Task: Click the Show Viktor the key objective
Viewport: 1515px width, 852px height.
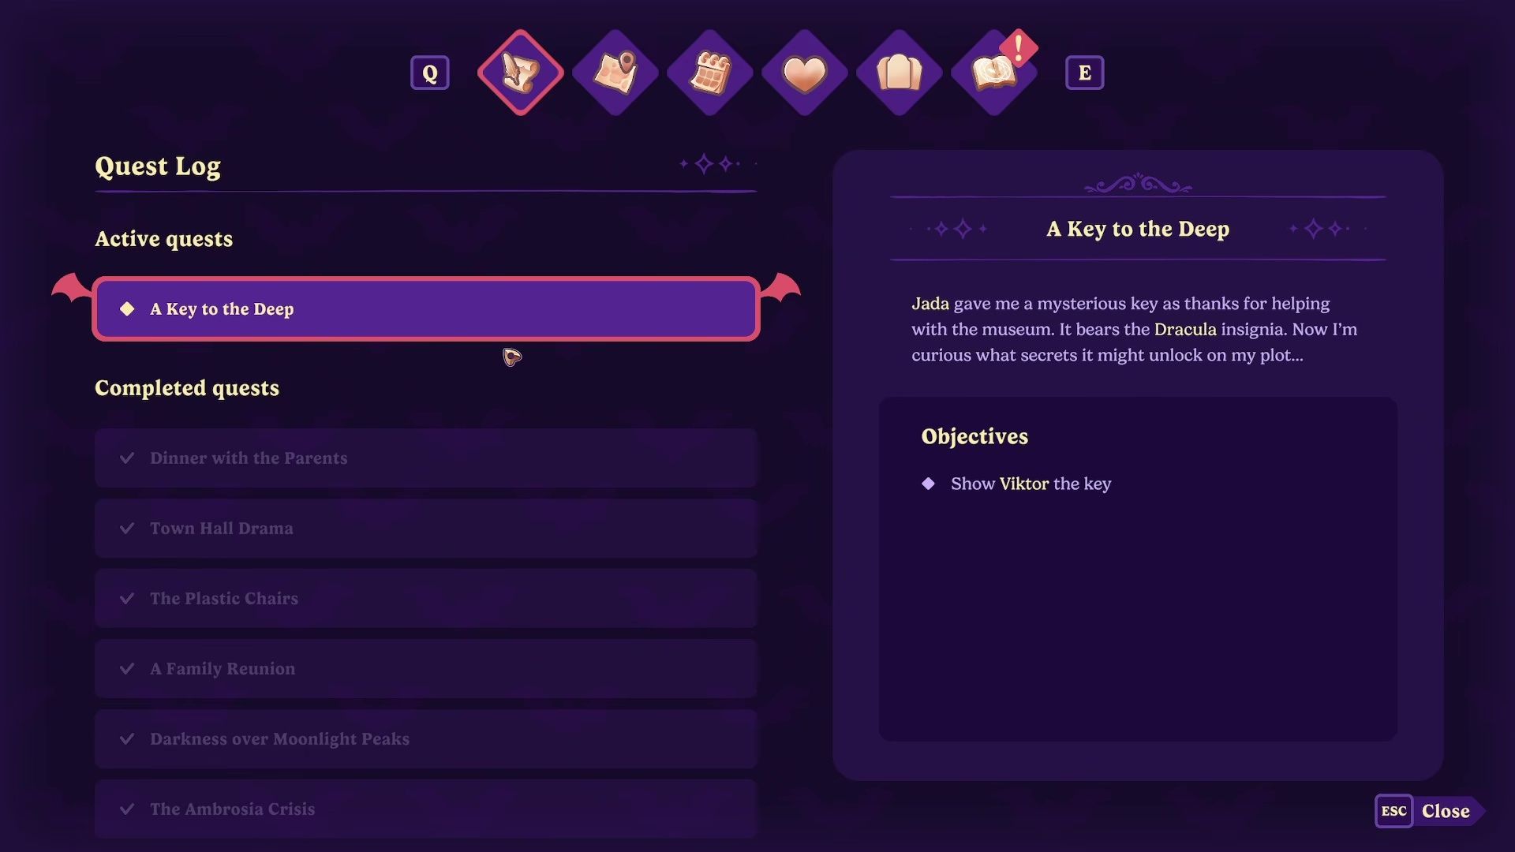Action: [1031, 484]
